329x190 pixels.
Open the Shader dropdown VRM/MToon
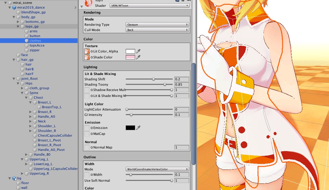coord(149,6)
